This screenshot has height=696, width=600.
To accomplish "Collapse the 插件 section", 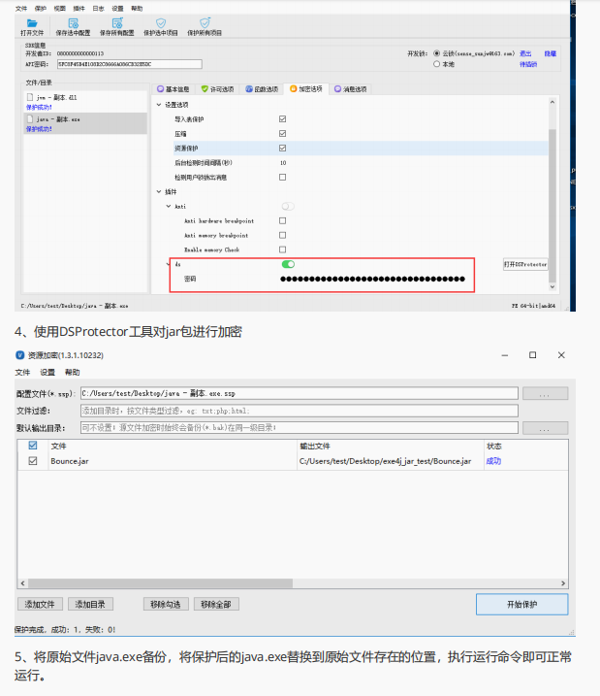I will click(x=159, y=192).
